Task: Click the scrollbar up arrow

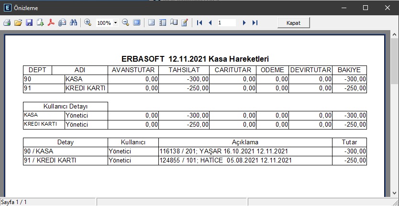Action: 395,34
